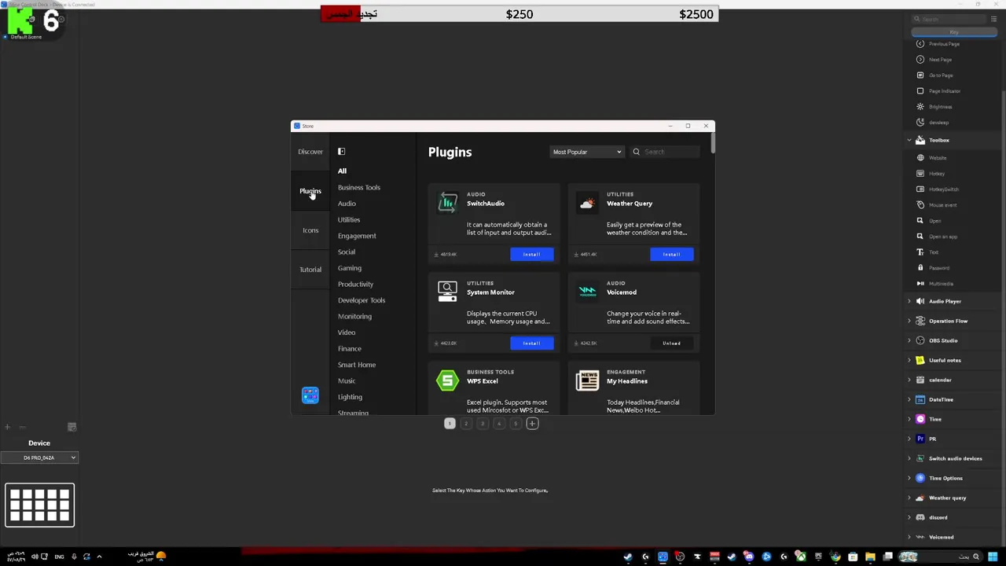Click the Store window vertical scrollbar
This screenshot has width=1006, height=566.
tap(713, 143)
